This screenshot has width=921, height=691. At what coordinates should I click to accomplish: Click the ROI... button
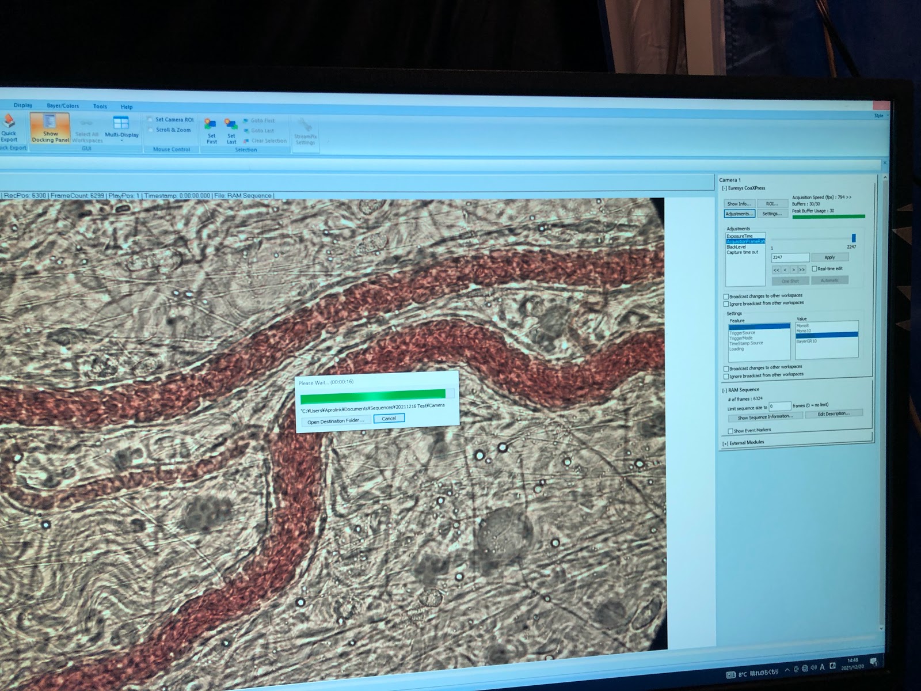(x=772, y=204)
